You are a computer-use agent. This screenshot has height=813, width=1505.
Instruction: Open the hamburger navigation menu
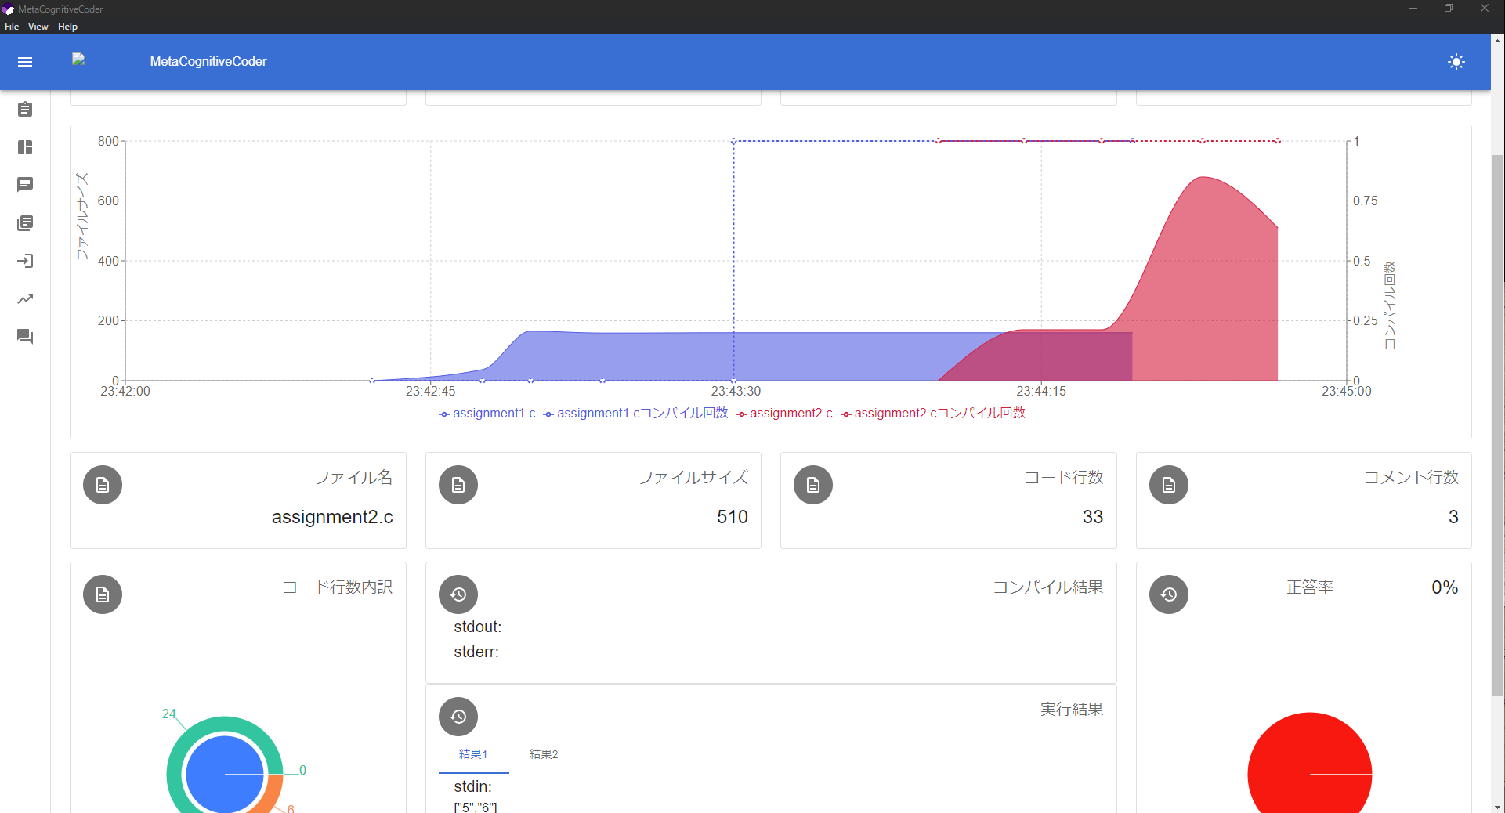[25, 62]
